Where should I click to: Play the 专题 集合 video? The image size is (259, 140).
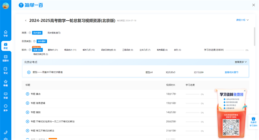(x=28, y=94)
